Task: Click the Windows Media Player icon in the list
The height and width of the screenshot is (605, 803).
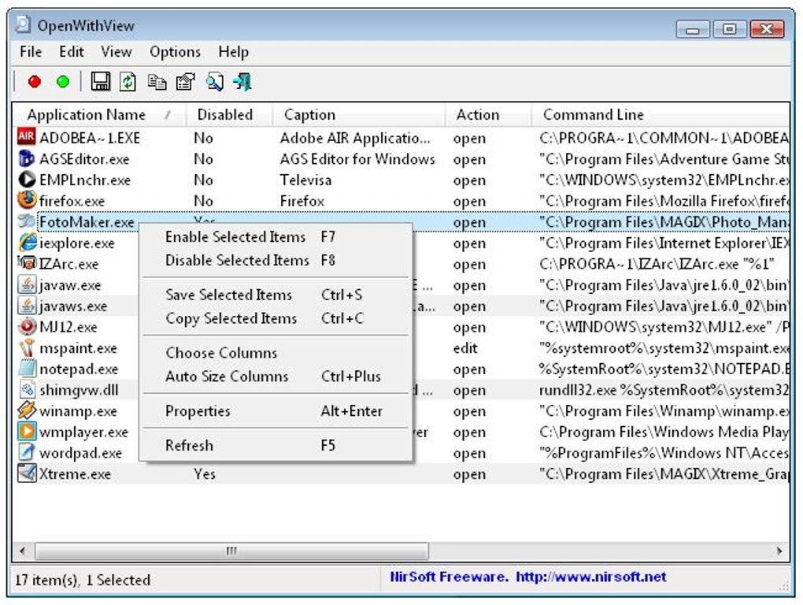Action: [27, 432]
